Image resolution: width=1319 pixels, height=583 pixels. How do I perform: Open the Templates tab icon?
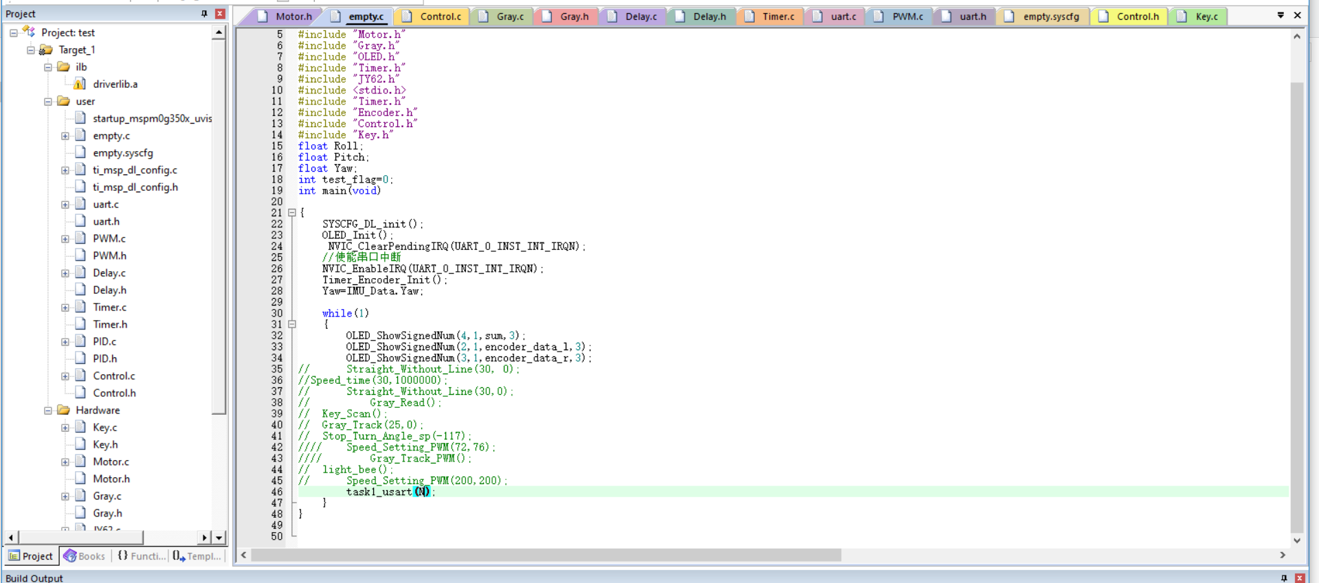click(179, 556)
